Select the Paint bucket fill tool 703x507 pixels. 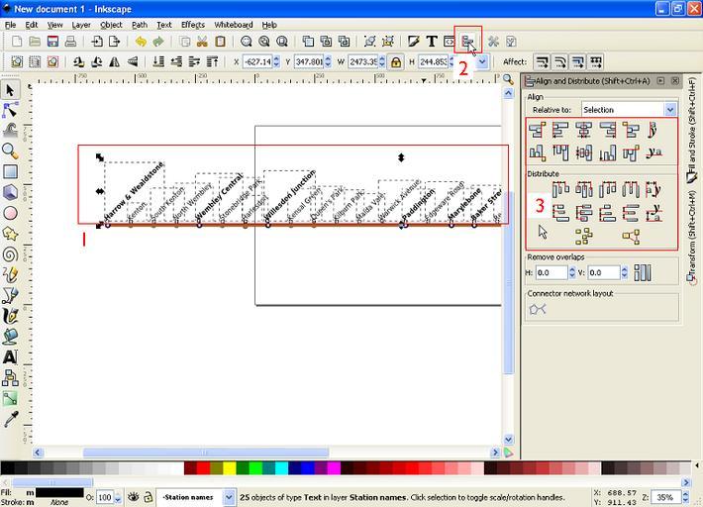click(10, 337)
